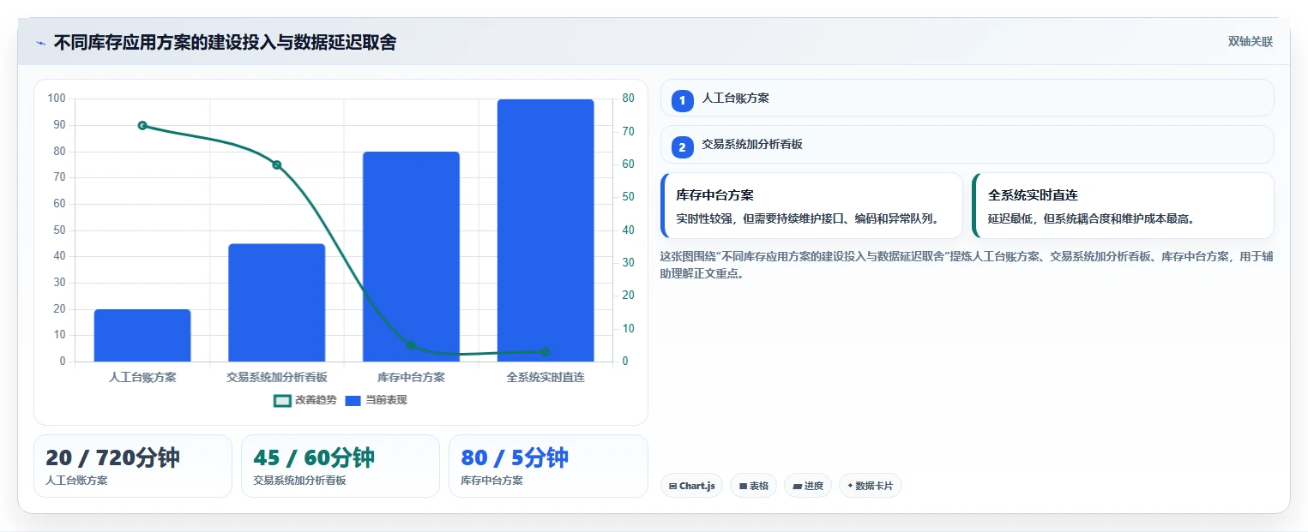Click the text 实时性较强，但需要持续维护接口
Image resolution: width=1308 pixels, height=532 pixels.
coord(762,218)
